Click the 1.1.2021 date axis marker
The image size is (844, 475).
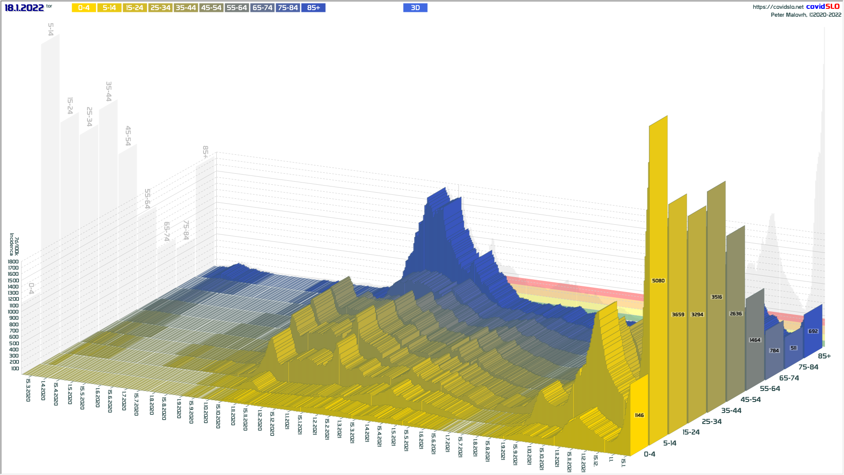pos(287,421)
